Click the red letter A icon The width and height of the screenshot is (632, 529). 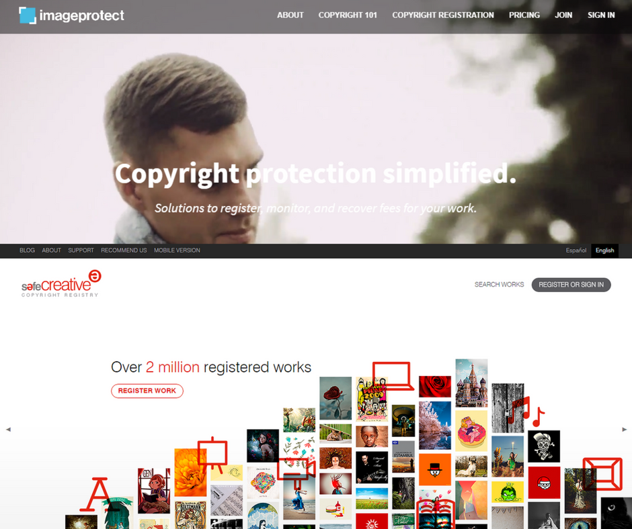pyautogui.click(x=97, y=494)
